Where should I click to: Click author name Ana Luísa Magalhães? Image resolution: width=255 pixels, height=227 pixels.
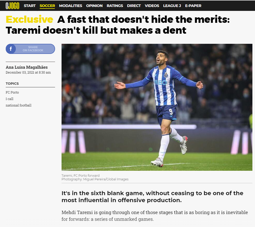point(27,67)
